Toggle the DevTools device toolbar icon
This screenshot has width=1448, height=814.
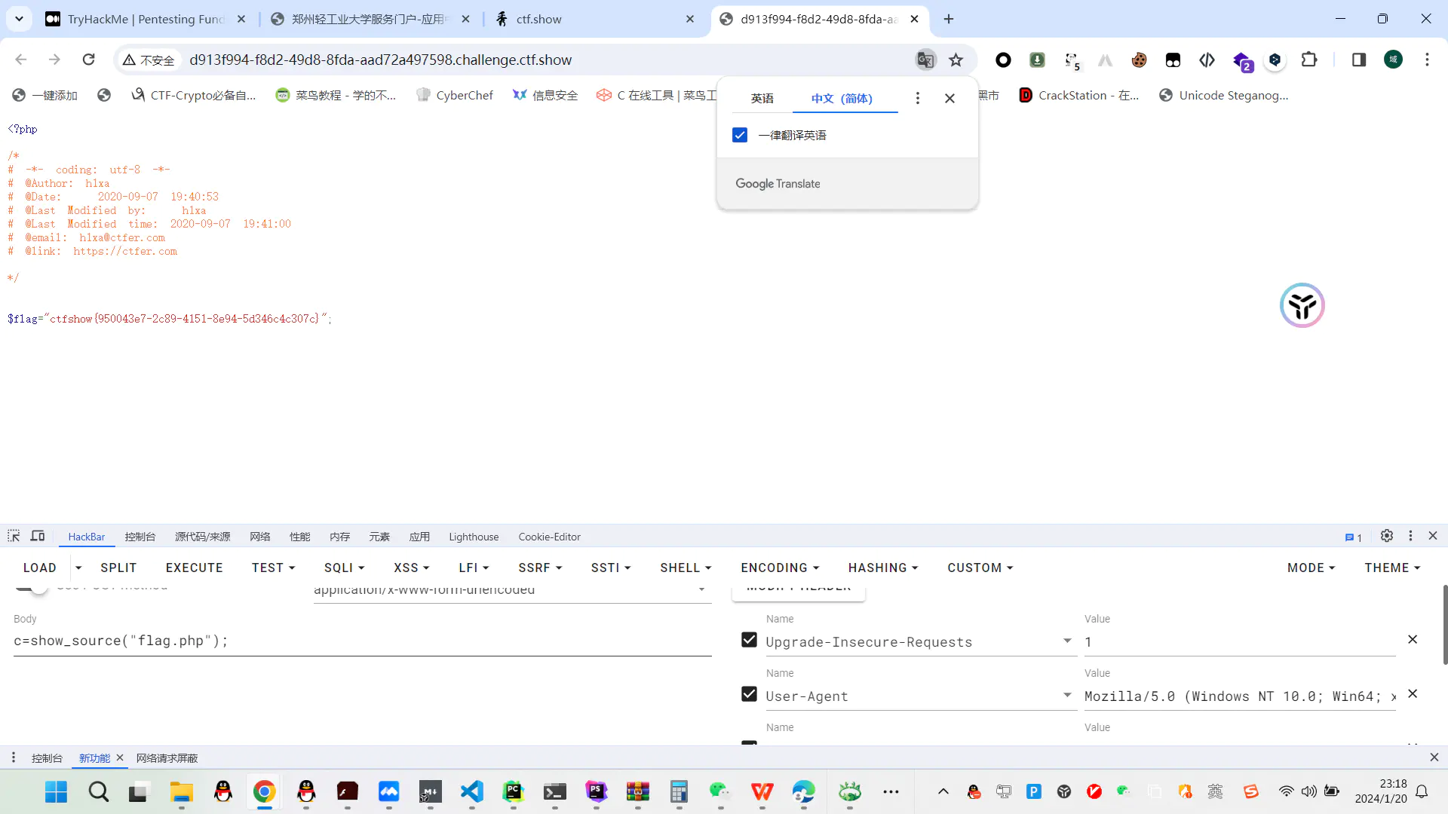38,536
